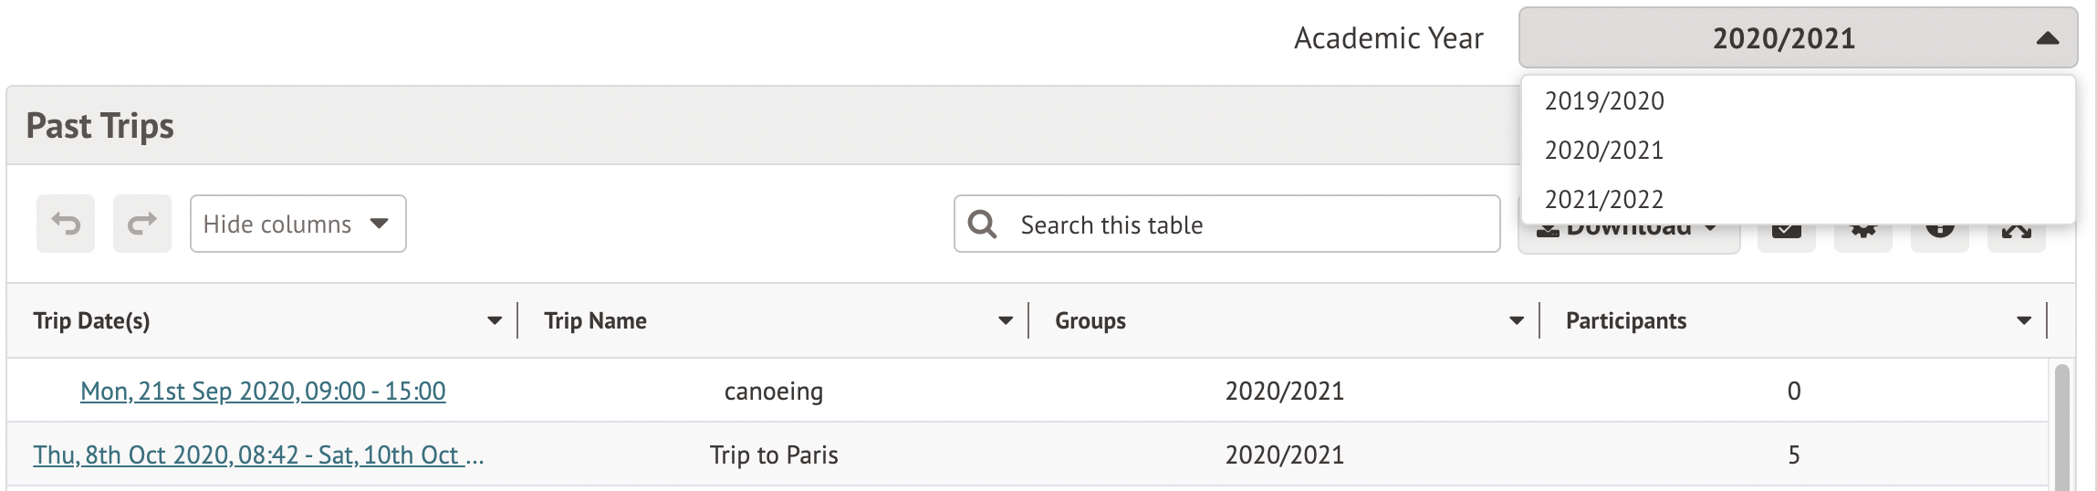Click the redo arrow button
2097x491 pixels.
[141, 224]
